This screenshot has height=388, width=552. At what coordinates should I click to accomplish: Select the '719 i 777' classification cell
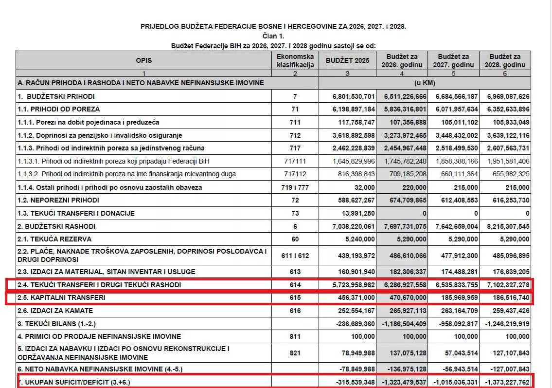(x=295, y=187)
